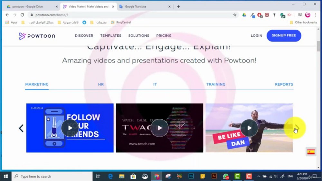Open Chrome's three-dot menu
322x181 pixels.
(315, 15)
